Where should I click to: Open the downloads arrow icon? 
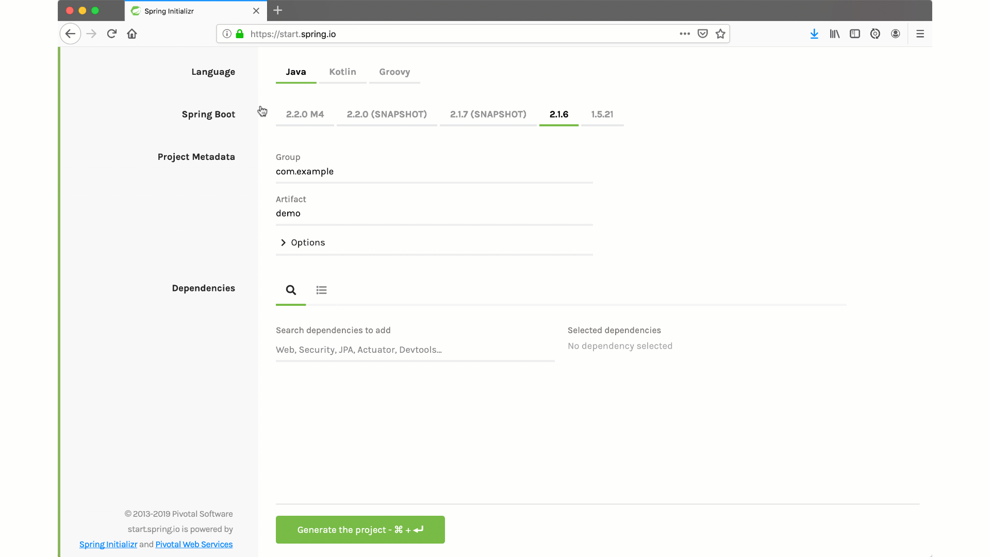click(814, 34)
